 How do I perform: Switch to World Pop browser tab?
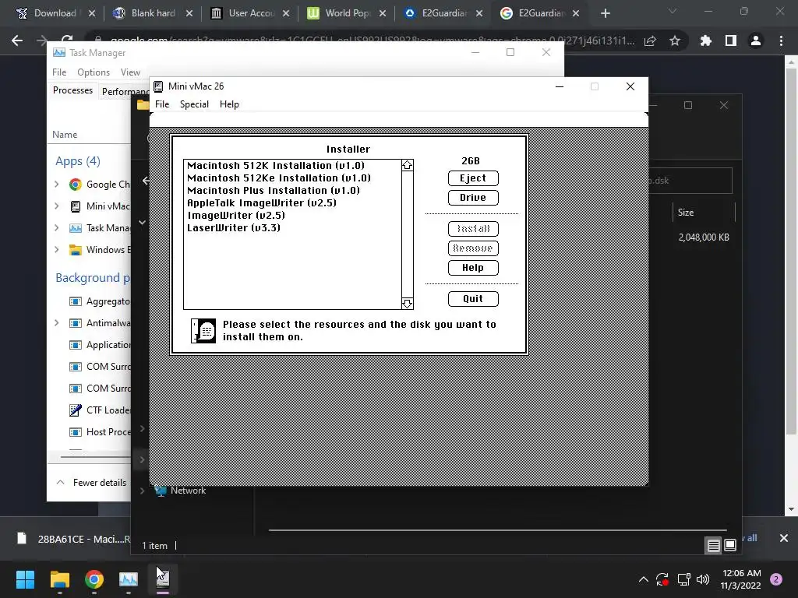click(x=347, y=13)
